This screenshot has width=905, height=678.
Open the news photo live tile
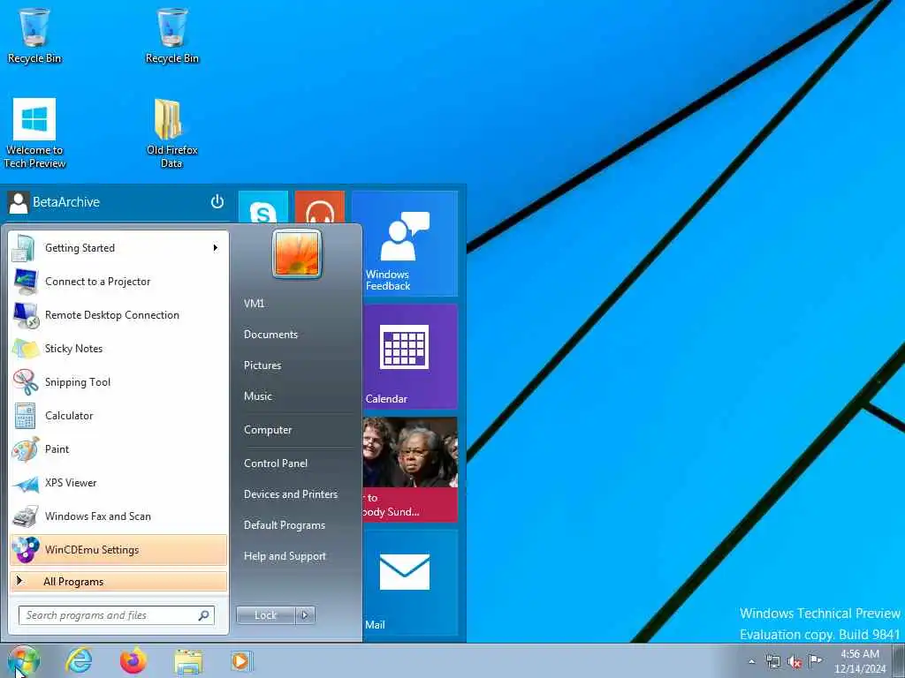(410, 470)
